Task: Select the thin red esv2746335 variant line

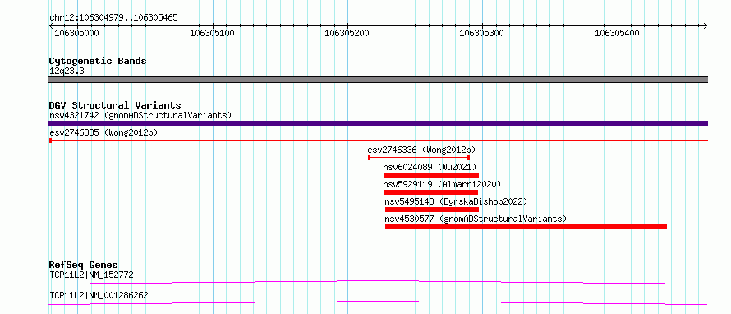Action: (x=378, y=140)
